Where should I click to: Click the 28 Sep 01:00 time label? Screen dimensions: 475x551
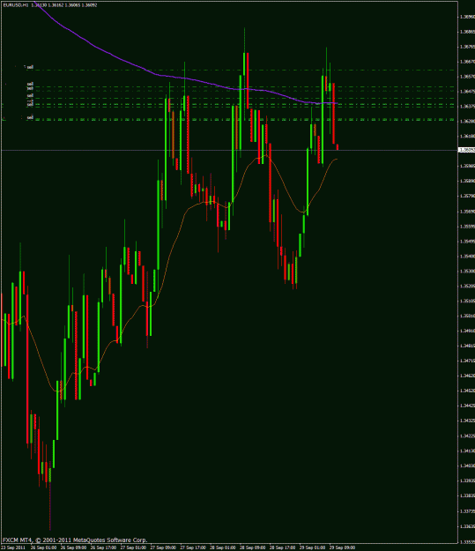pos(223,547)
